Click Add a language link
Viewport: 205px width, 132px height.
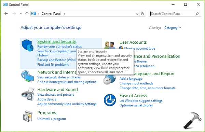click(x=131, y=79)
